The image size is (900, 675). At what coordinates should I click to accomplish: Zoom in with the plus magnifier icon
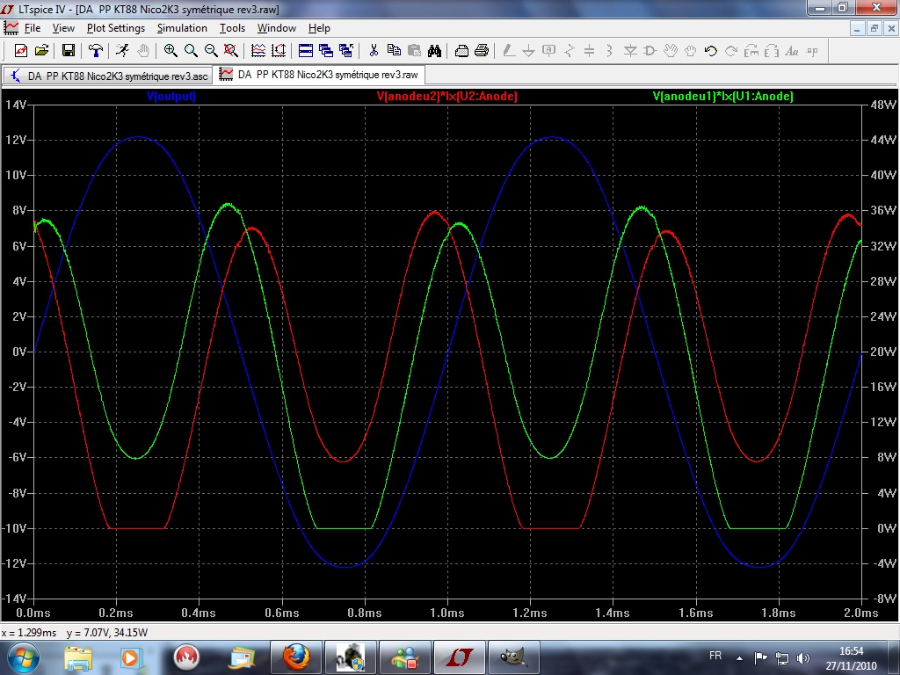point(170,51)
